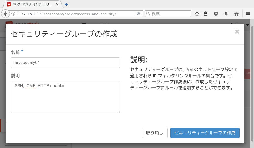Open the bookmarks list icon
Image resolution: width=254 pixels, height=148 pixels.
(205, 14)
